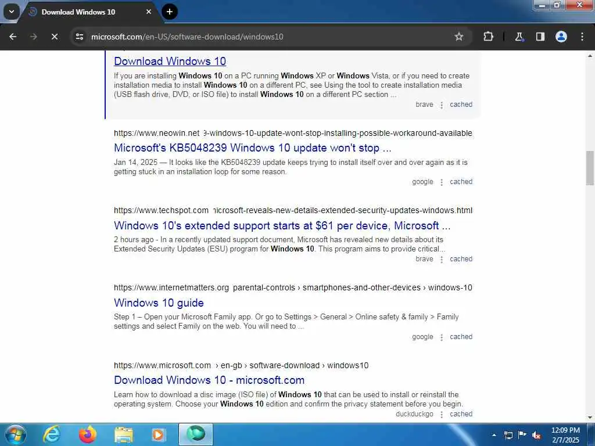The image size is (595, 446).
Task: Bookmark this page with the star icon
Action: (459, 37)
